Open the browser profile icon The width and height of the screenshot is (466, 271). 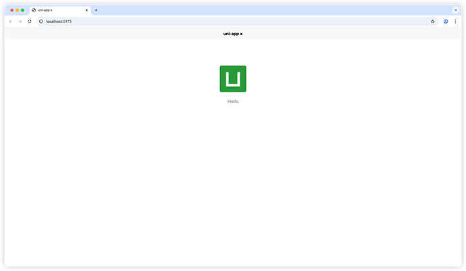[446, 22]
